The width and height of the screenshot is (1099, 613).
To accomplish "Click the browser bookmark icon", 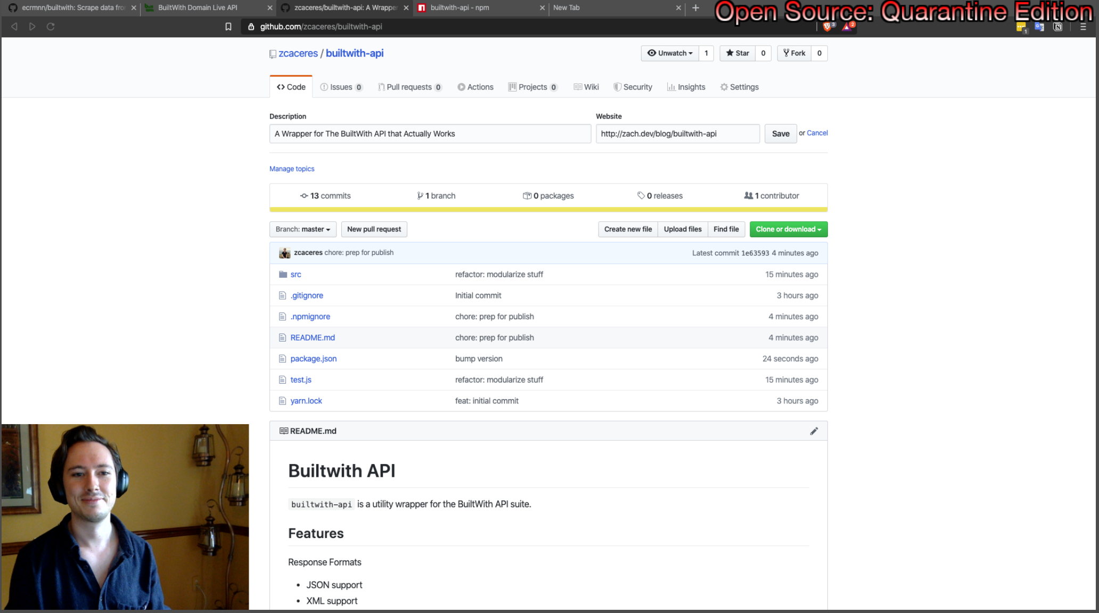I will pyautogui.click(x=228, y=27).
